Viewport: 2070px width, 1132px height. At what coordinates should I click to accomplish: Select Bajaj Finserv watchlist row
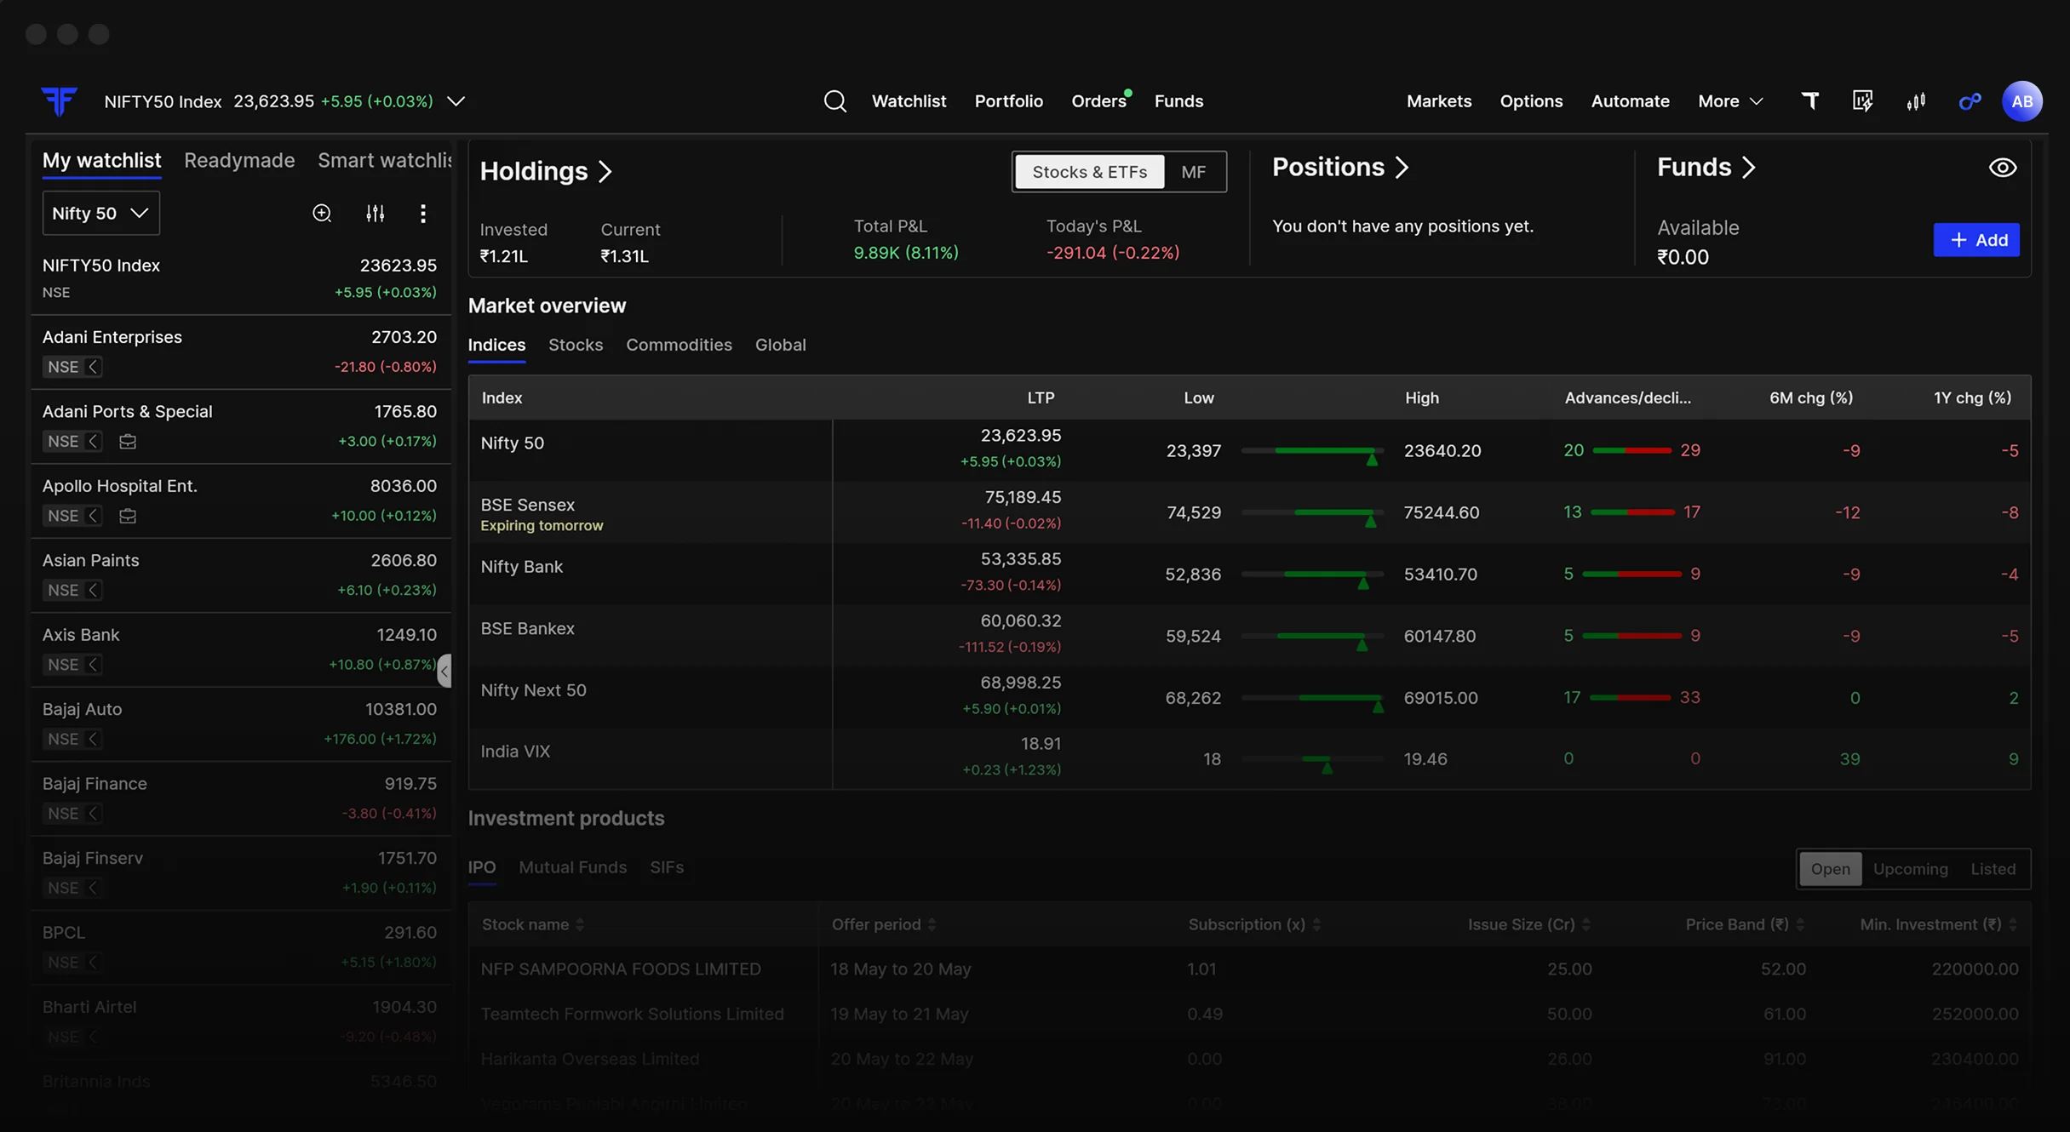coord(240,873)
